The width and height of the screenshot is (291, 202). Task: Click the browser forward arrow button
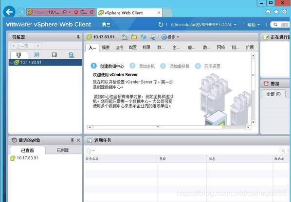(x=21, y=12)
